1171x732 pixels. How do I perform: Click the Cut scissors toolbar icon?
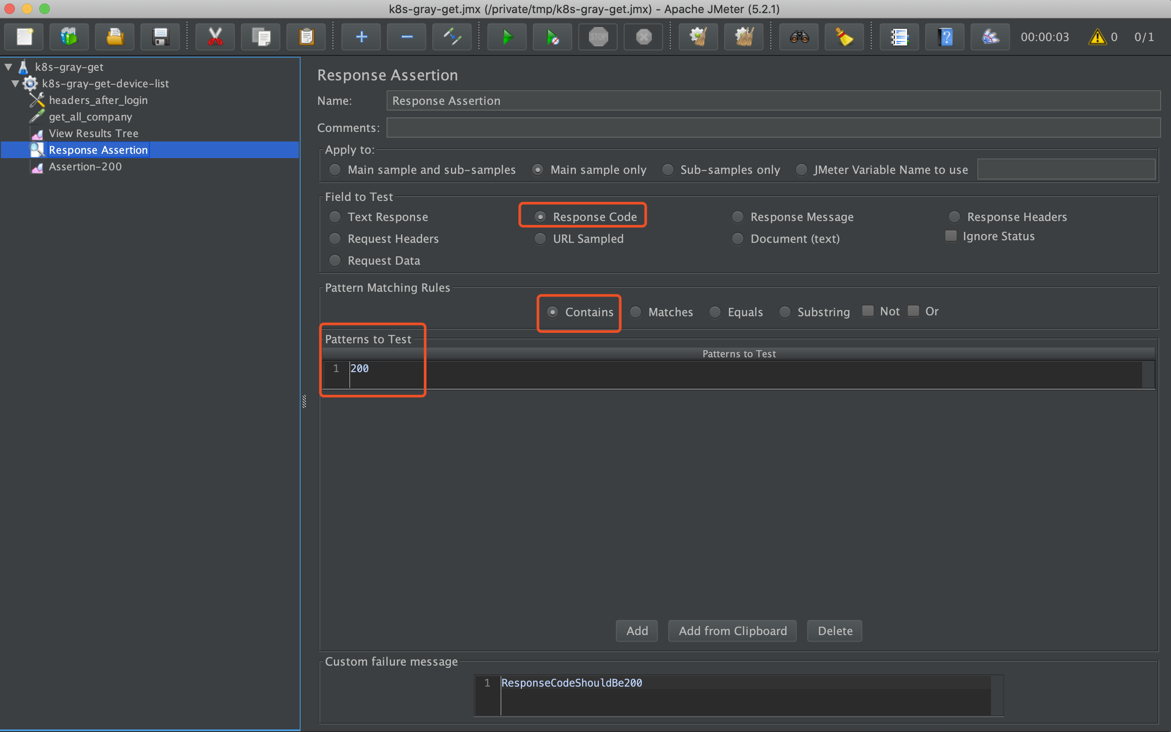[x=215, y=37]
